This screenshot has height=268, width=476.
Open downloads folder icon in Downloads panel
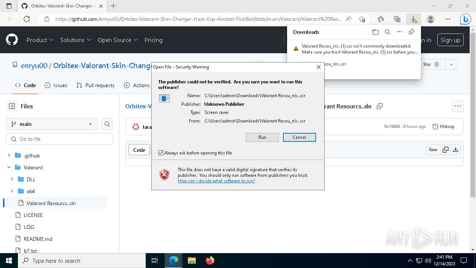pos(376,32)
